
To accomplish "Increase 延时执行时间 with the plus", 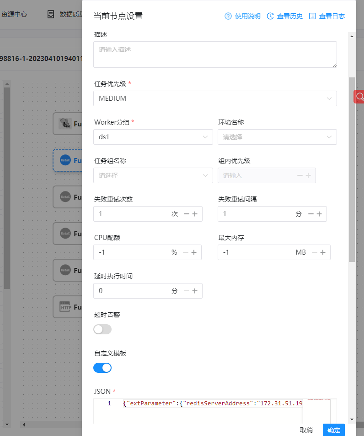I will (x=195, y=291).
